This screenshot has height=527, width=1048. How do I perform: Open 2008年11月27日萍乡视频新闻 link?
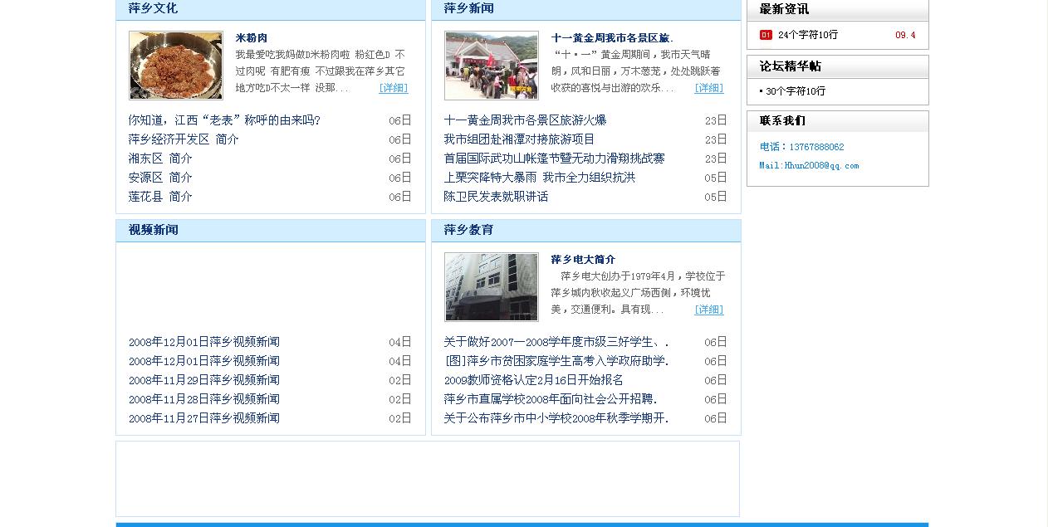[204, 418]
